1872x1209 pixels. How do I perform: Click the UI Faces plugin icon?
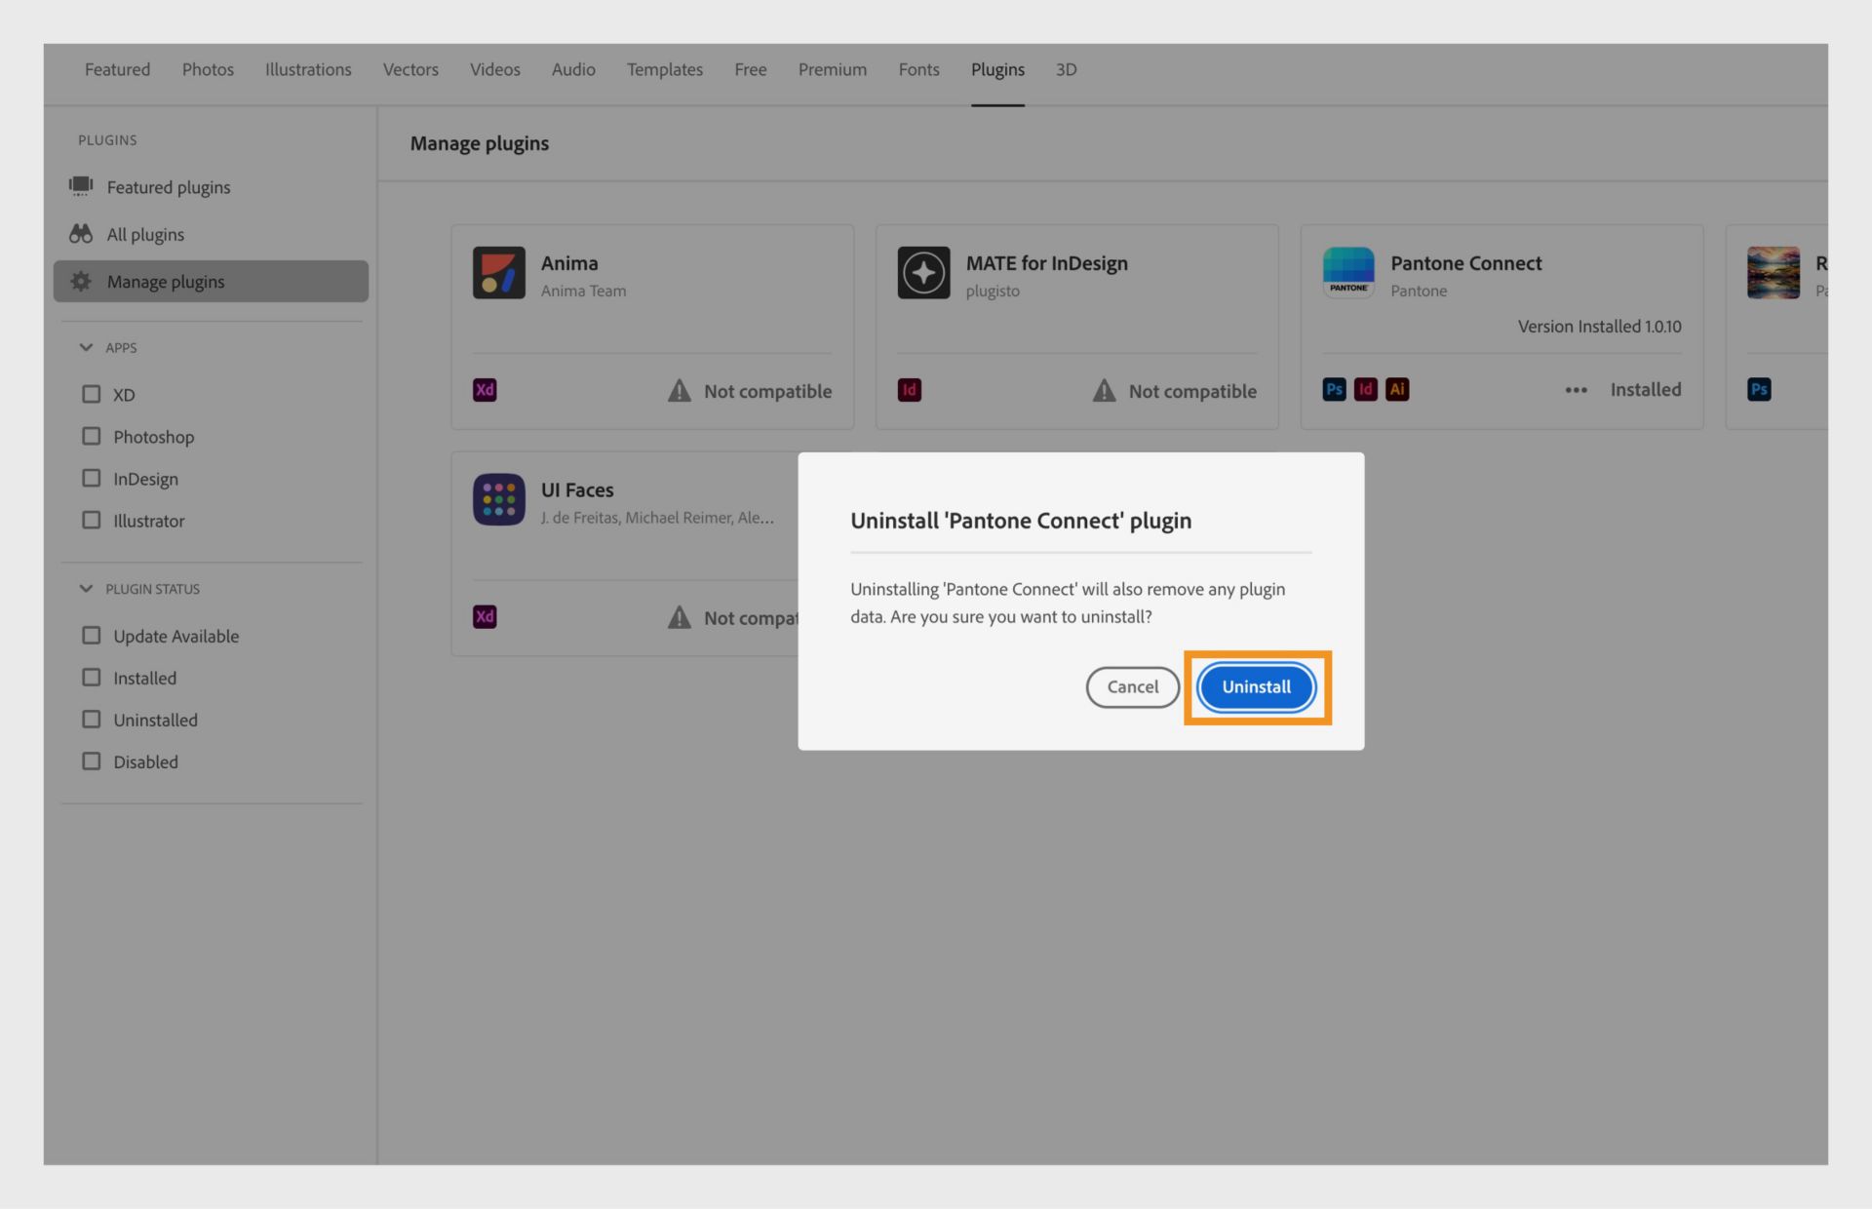tap(498, 499)
